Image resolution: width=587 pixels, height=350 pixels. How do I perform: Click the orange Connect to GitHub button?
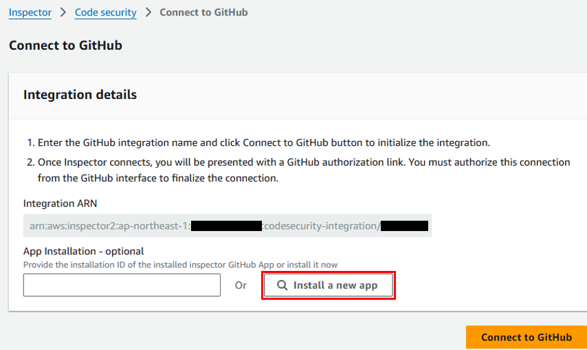tap(527, 337)
